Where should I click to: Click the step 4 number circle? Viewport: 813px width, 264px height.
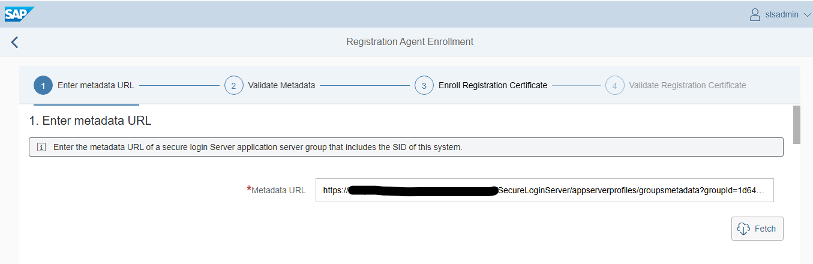coord(614,85)
